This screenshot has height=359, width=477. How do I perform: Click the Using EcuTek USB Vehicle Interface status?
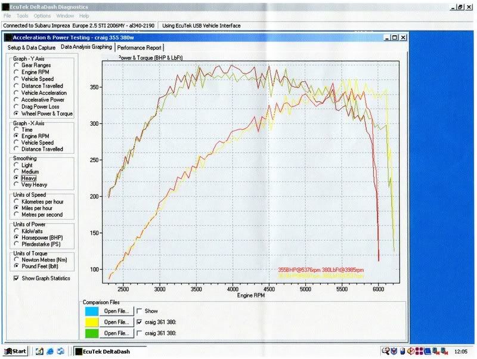pyautogui.click(x=202, y=26)
